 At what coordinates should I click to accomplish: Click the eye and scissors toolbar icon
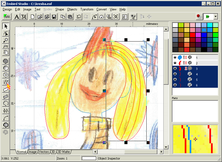(x=133, y=17)
